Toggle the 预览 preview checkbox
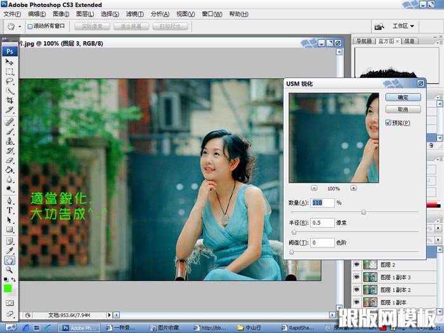Screen dimensions: 444x333 [389, 122]
